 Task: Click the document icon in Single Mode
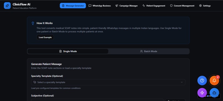60,51
